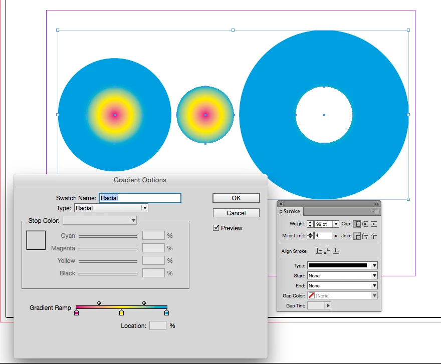This screenshot has height=364, width=441.
Task: Click the Black percentage field
Action: point(153,273)
